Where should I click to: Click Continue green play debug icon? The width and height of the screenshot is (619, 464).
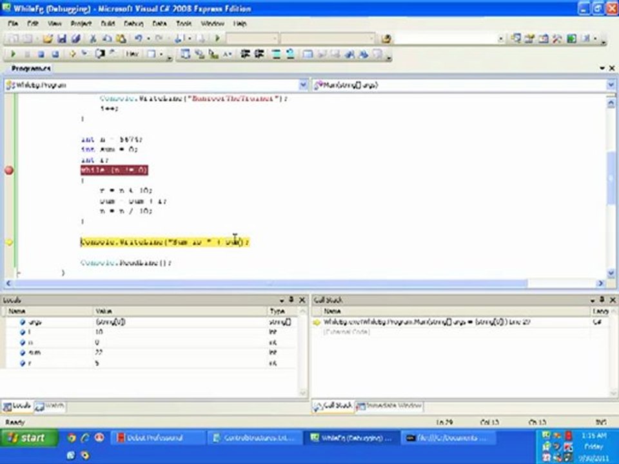13,53
